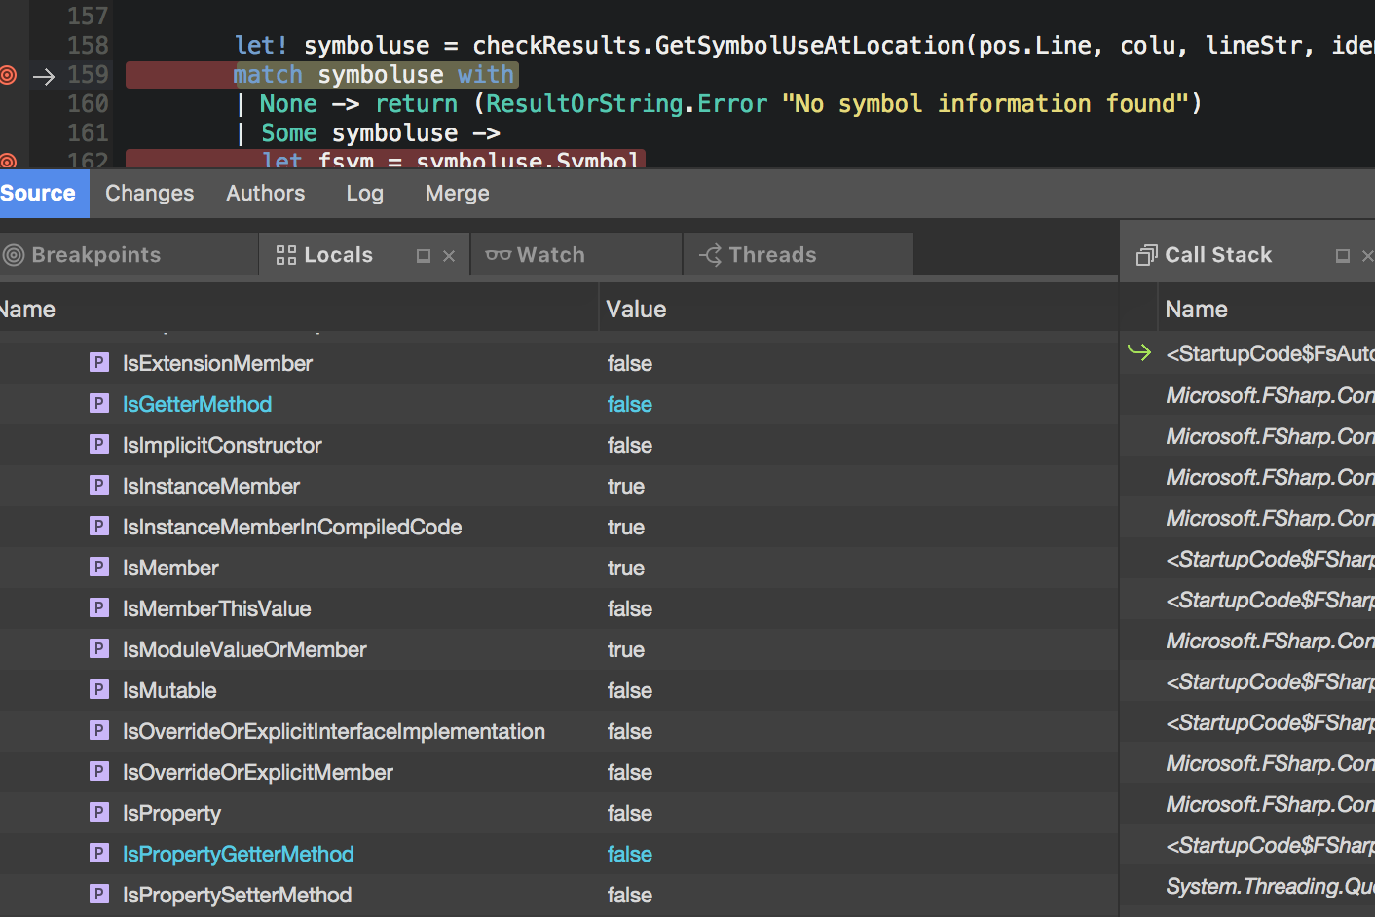1375x917 pixels.
Task: Click the P icon next to IsMember
Action: (x=98, y=568)
